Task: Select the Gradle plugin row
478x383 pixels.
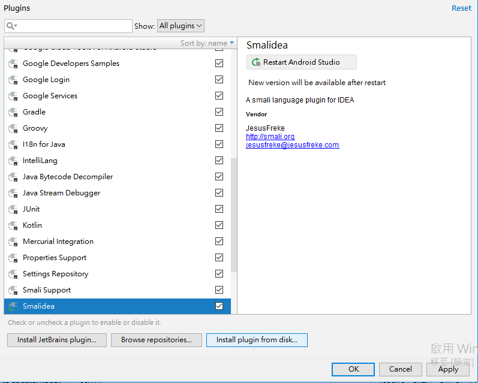Action: coord(118,112)
